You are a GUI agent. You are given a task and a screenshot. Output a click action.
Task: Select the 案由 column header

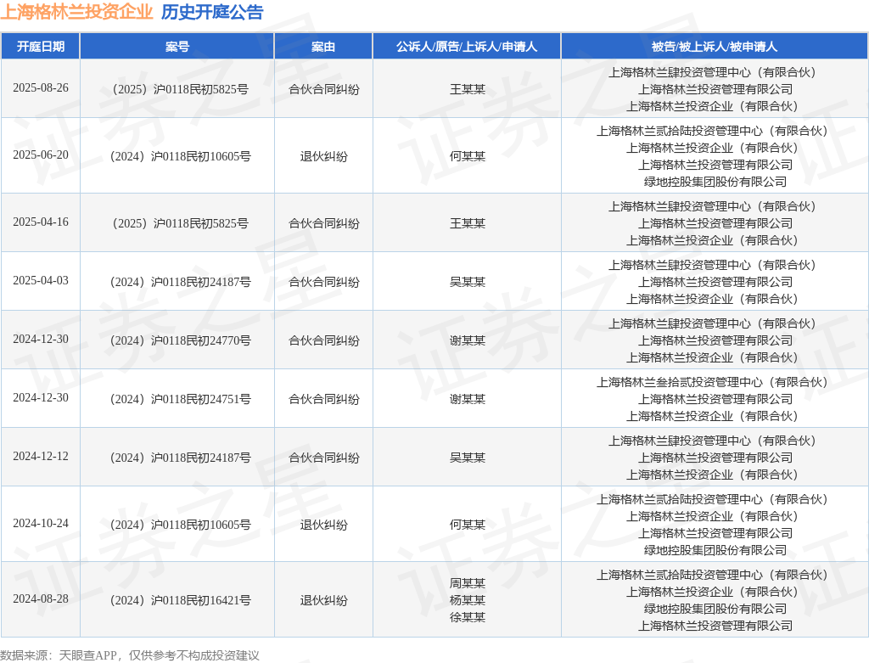pyautogui.click(x=323, y=47)
